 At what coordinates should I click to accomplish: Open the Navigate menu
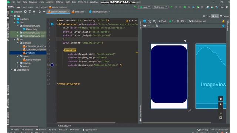[33, 2]
